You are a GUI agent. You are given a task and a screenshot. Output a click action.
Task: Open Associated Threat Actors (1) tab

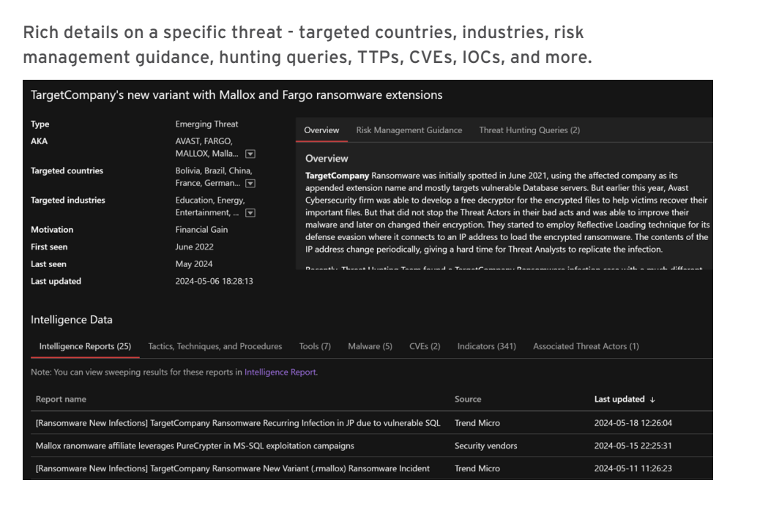(x=586, y=346)
